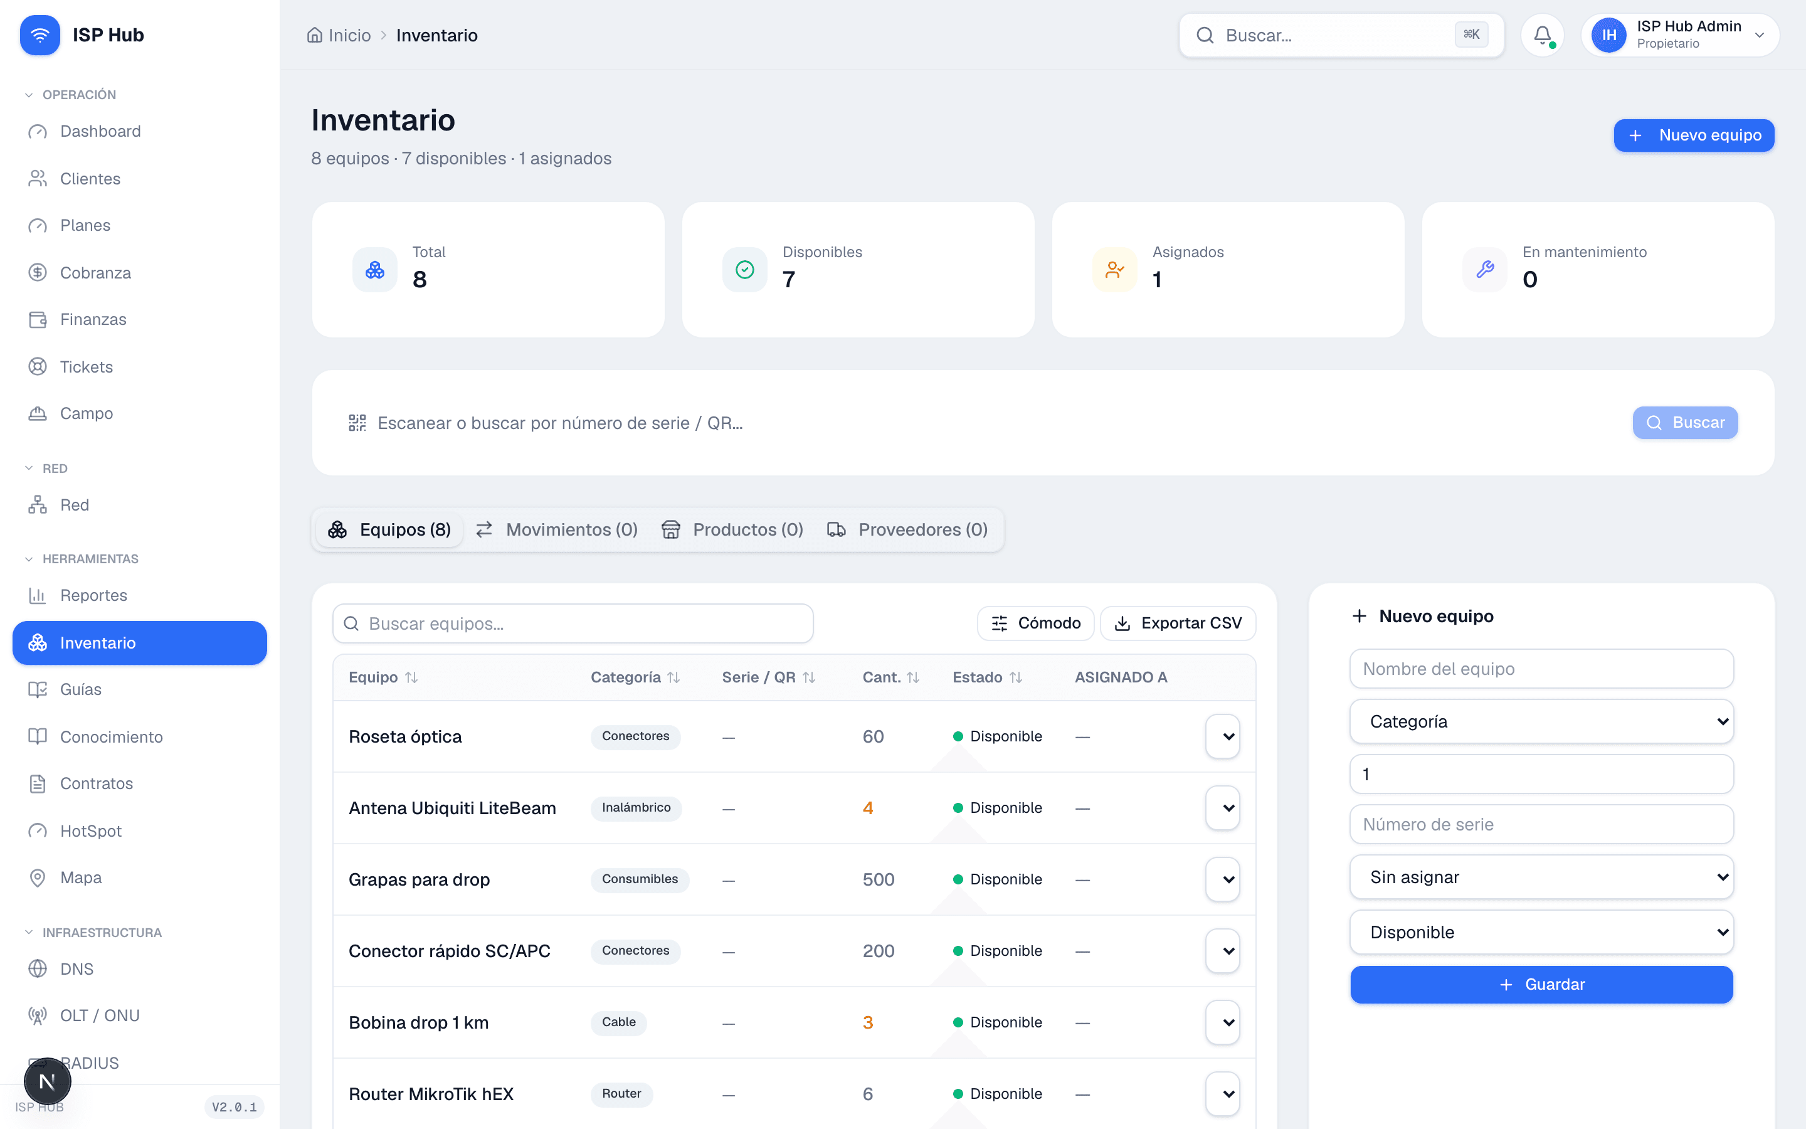
Task: Switch to the Equipos (8) tab
Action: click(389, 529)
